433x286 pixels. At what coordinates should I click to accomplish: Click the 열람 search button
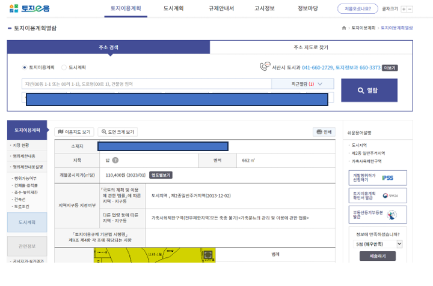[x=369, y=91]
